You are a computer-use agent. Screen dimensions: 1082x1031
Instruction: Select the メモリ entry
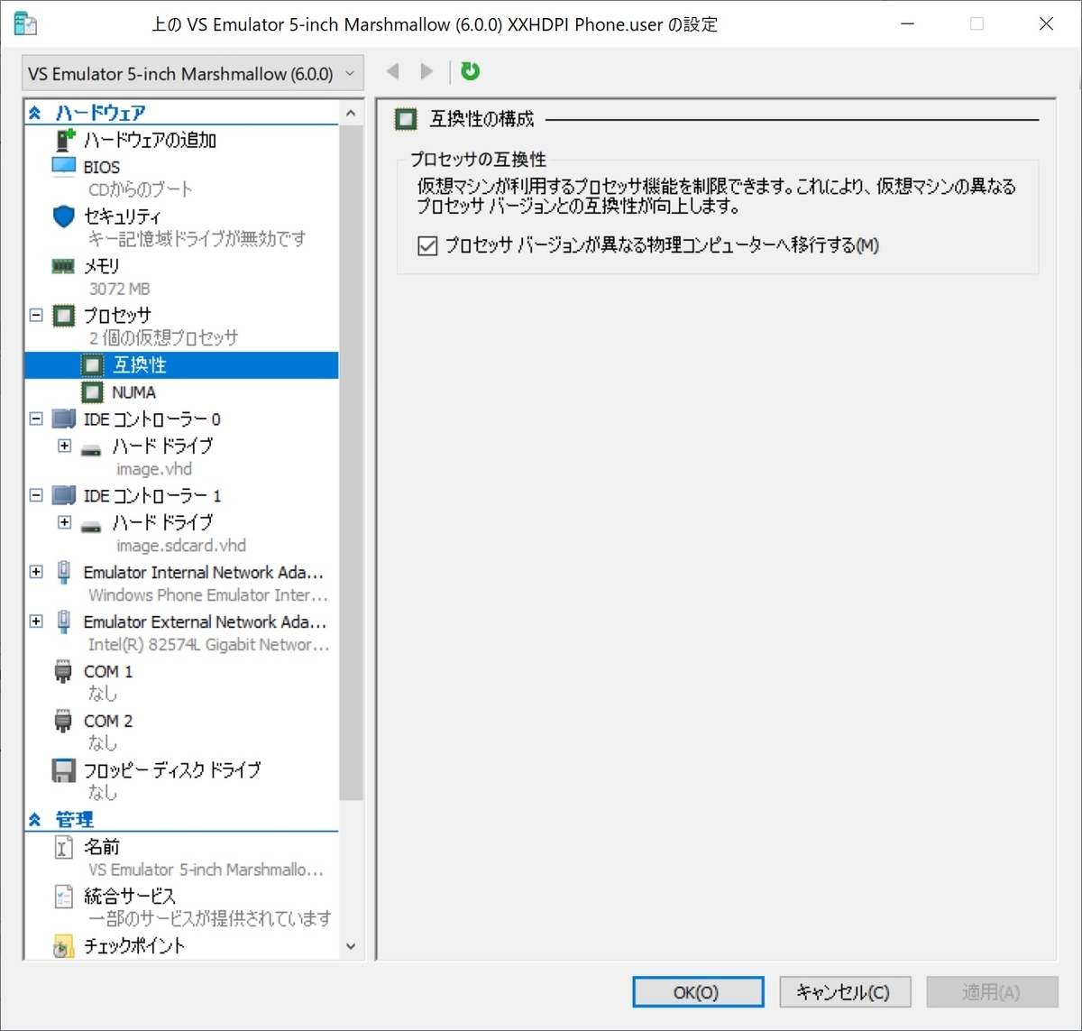[x=101, y=266]
